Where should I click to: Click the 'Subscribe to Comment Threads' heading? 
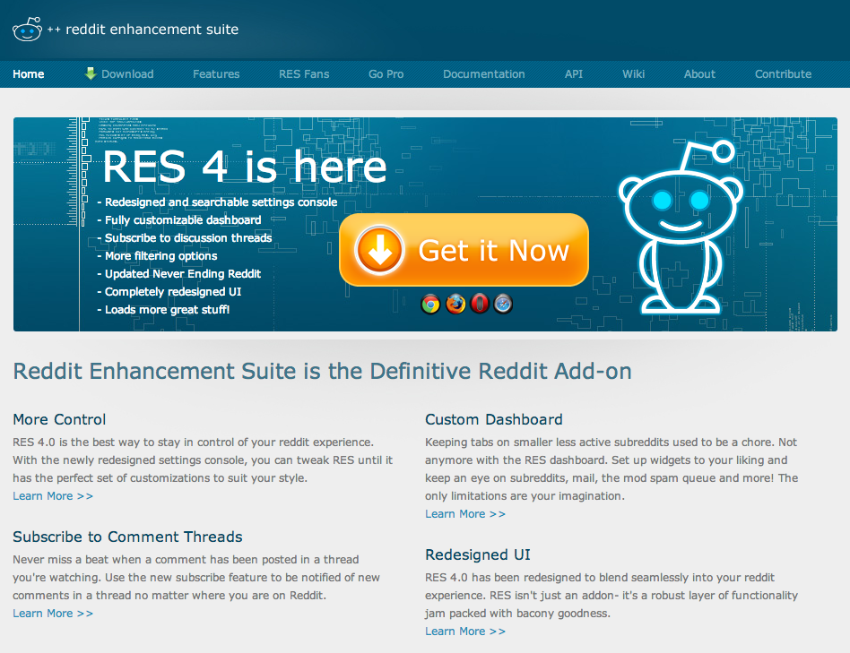pyautogui.click(x=127, y=537)
